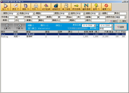The width and height of the screenshot is (129, 93).
Task: Click the 重新連線 reconnect icon
Action: (x=86, y=7)
